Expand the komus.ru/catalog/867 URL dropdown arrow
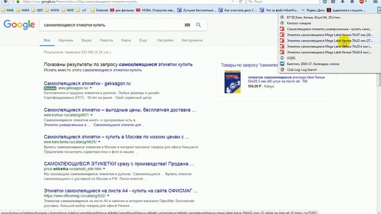381x214 pixels. click(x=92, y=115)
